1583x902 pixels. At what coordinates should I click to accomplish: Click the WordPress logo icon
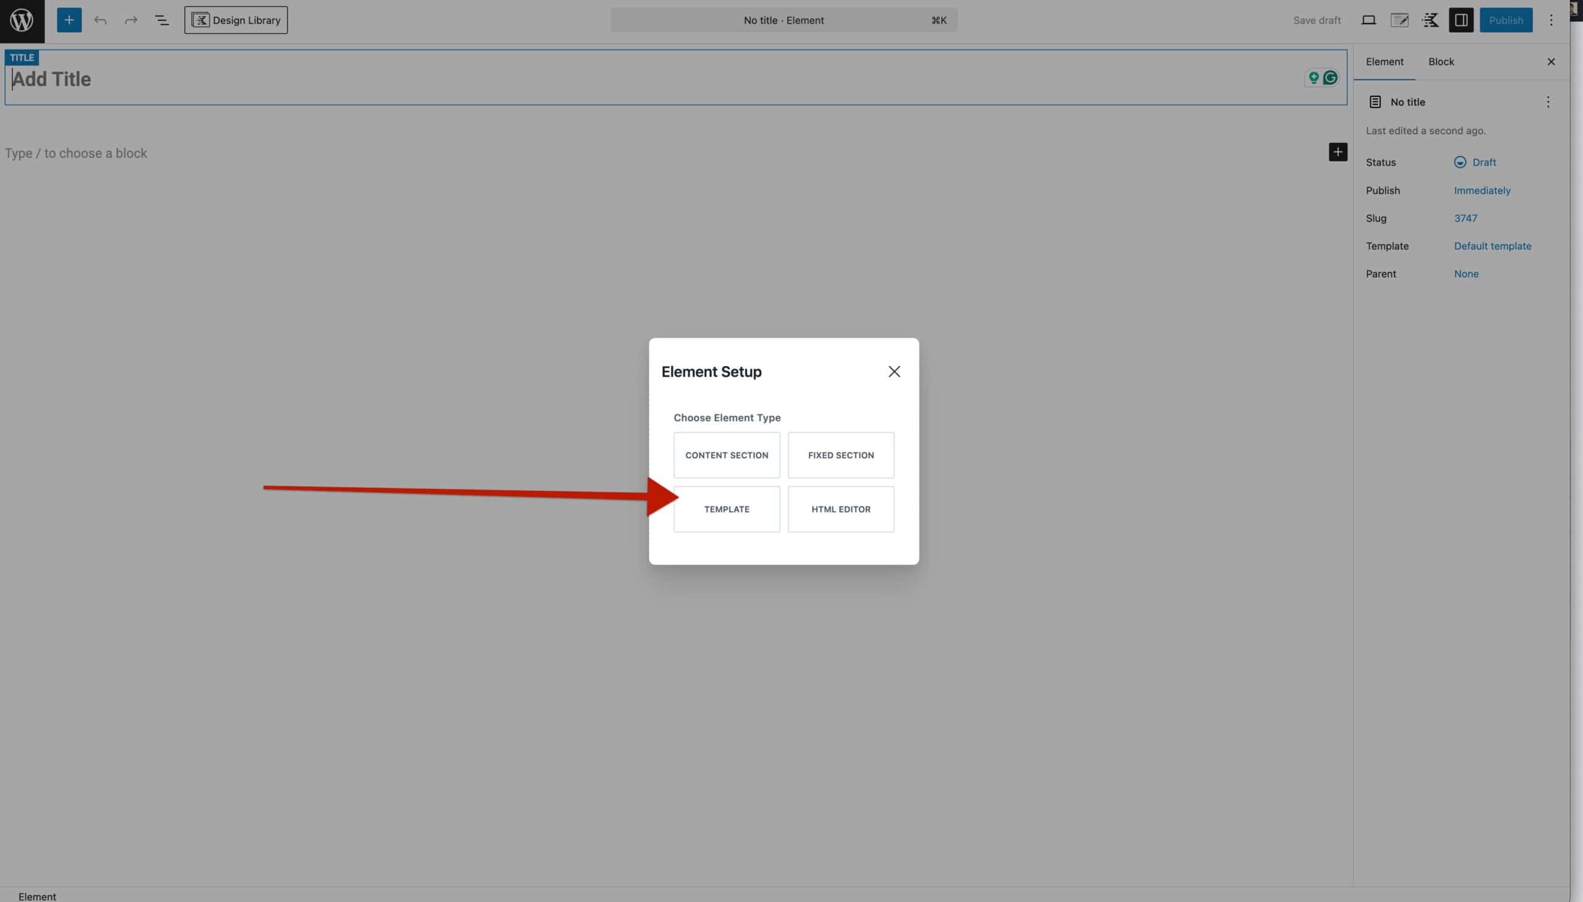22,20
